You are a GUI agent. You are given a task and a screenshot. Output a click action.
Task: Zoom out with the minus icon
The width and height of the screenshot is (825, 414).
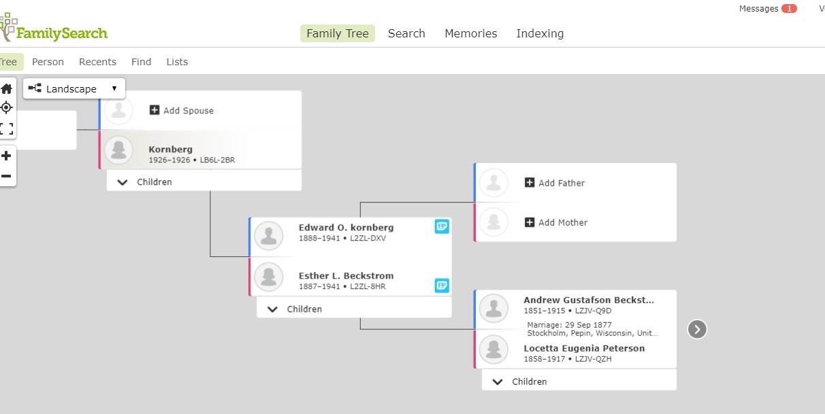7,176
